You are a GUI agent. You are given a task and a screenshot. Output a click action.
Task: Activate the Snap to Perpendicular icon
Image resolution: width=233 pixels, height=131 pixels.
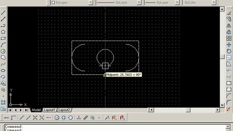point(79,118)
